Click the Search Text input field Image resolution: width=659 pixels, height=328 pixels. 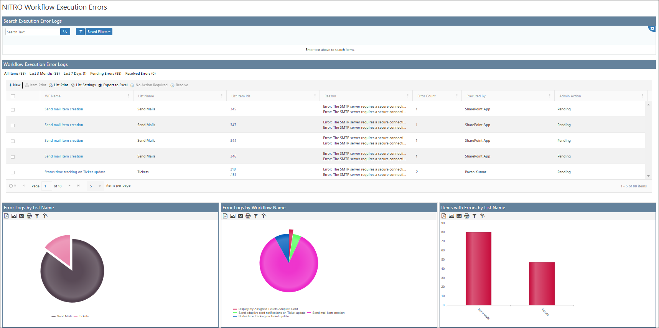[33, 32]
